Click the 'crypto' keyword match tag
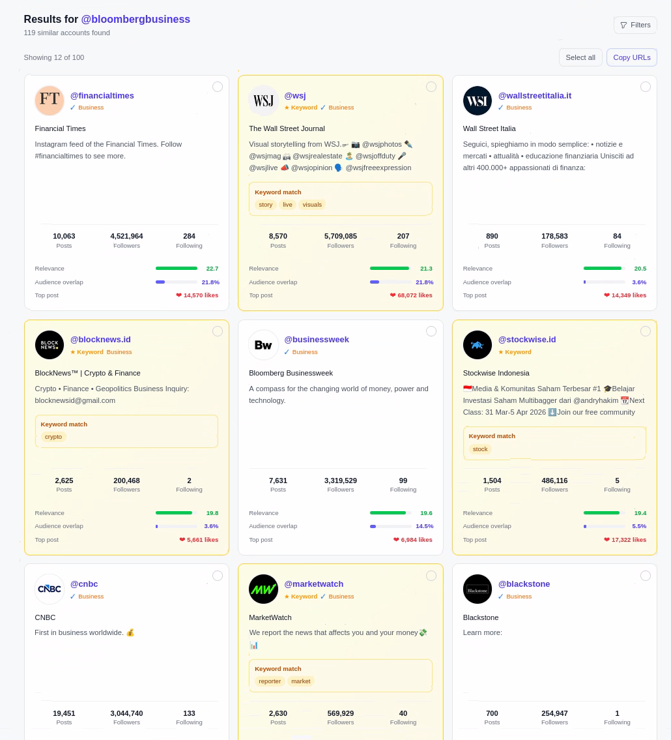The width and height of the screenshot is (671, 740). (x=53, y=437)
